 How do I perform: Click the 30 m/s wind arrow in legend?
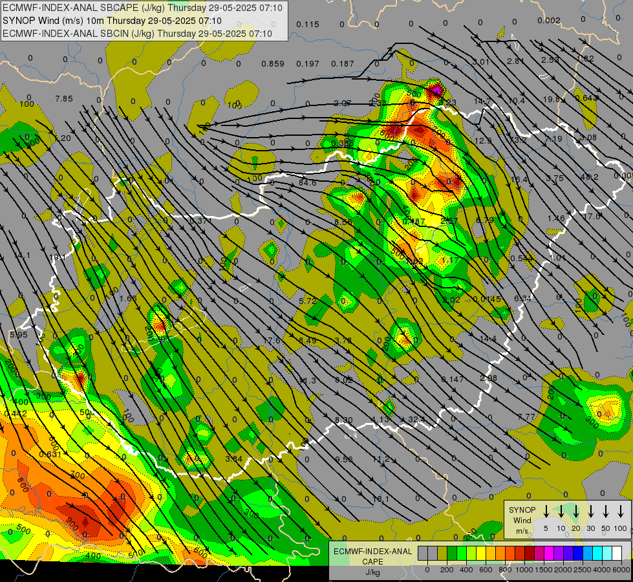(x=590, y=512)
